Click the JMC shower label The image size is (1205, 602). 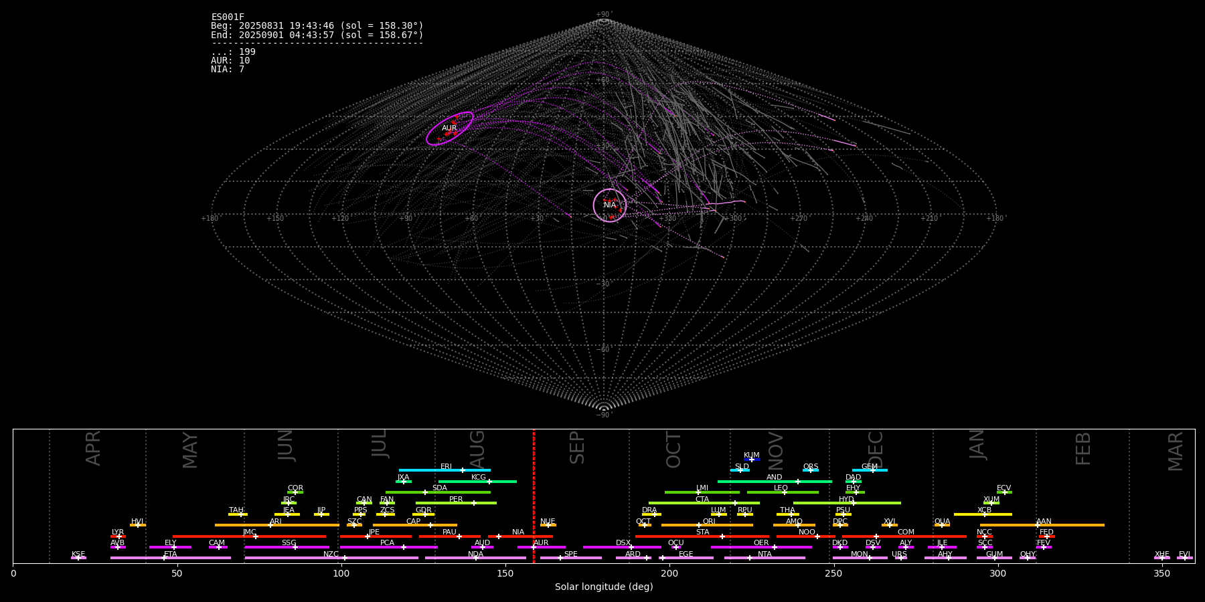[250, 532]
